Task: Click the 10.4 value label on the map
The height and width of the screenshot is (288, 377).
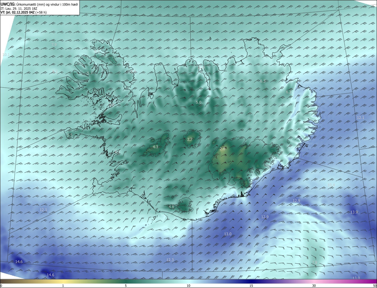Action: [x=331, y=185]
